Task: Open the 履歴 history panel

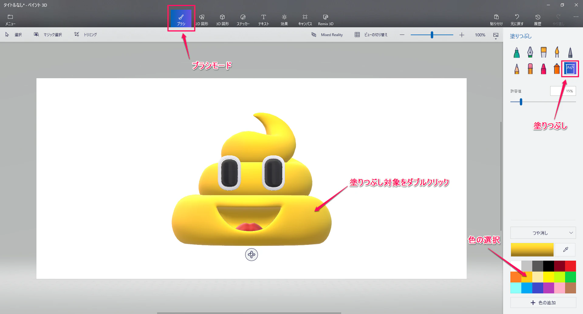Action: tap(538, 19)
